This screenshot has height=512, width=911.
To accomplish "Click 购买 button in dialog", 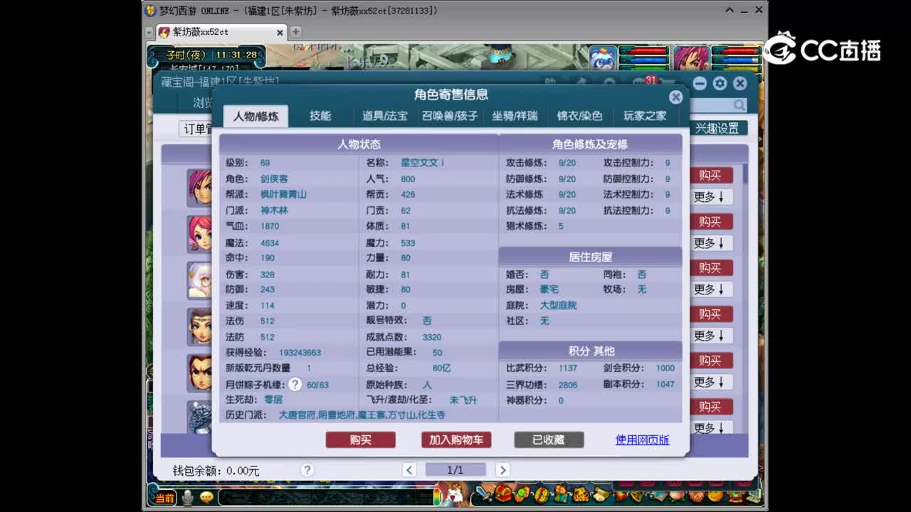I will pos(361,440).
